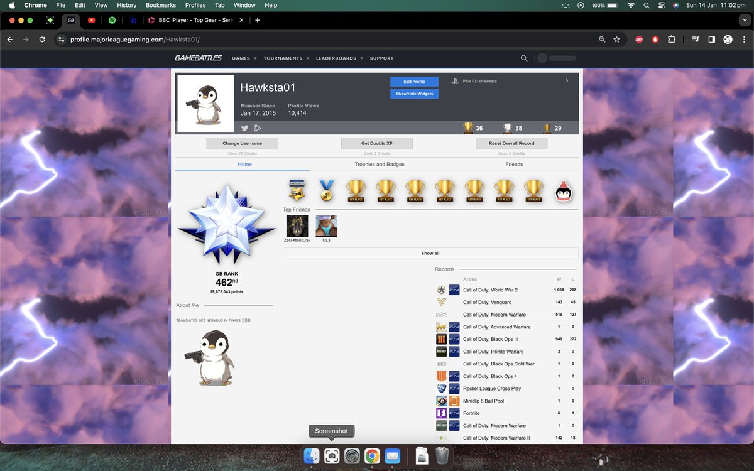Switch to the Friends tab
Image resolution: width=754 pixels, height=471 pixels.
pos(514,164)
